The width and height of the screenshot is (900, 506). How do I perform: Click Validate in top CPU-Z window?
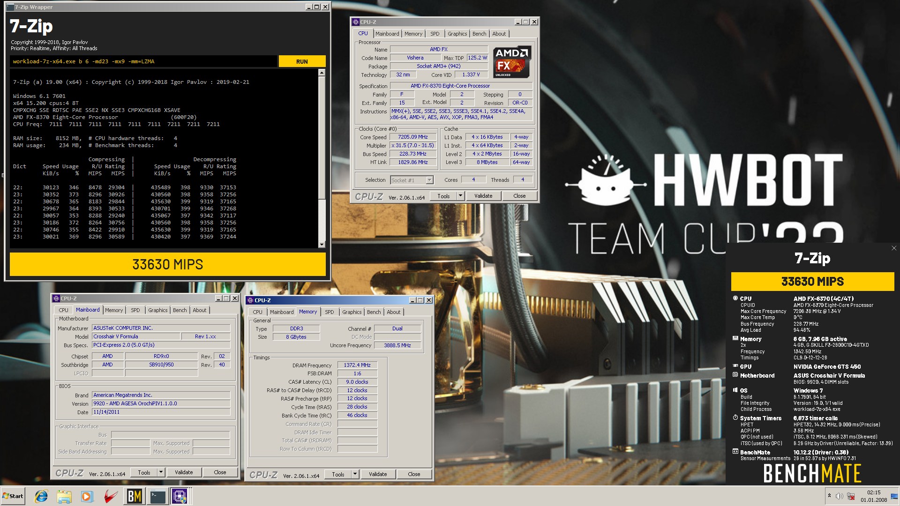coord(483,196)
